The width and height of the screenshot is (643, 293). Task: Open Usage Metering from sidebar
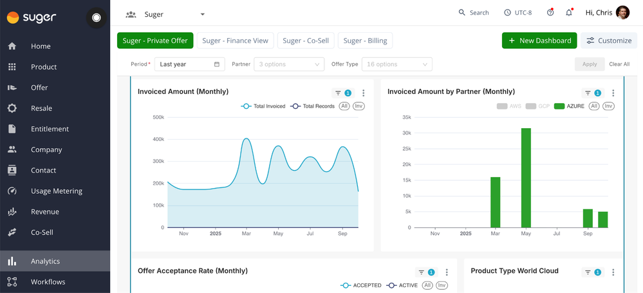point(55,191)
